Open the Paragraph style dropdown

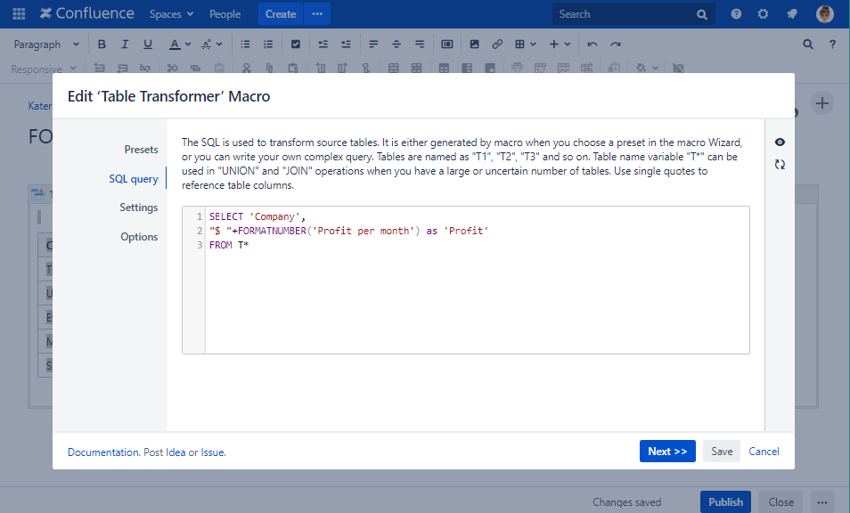[46, 44]
